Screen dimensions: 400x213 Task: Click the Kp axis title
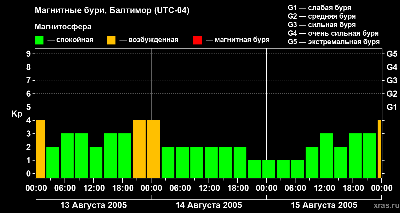click(17, 114)
